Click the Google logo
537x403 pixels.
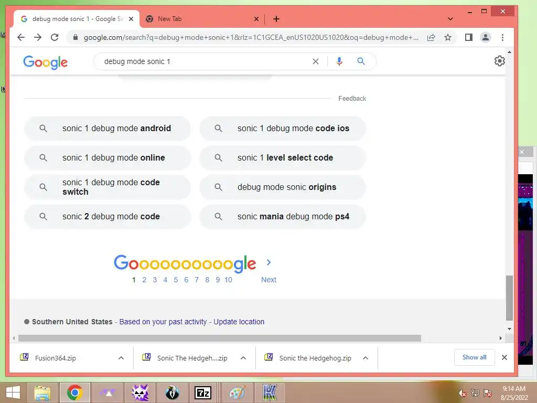tap(45, 62)
